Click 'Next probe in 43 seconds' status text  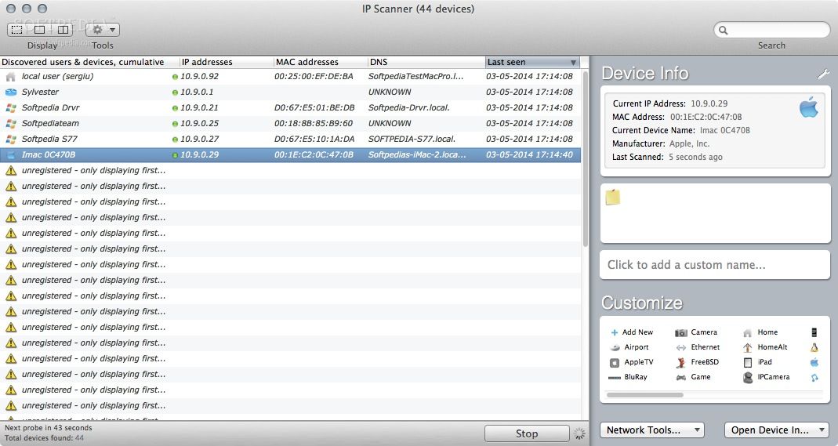(48, 428)
